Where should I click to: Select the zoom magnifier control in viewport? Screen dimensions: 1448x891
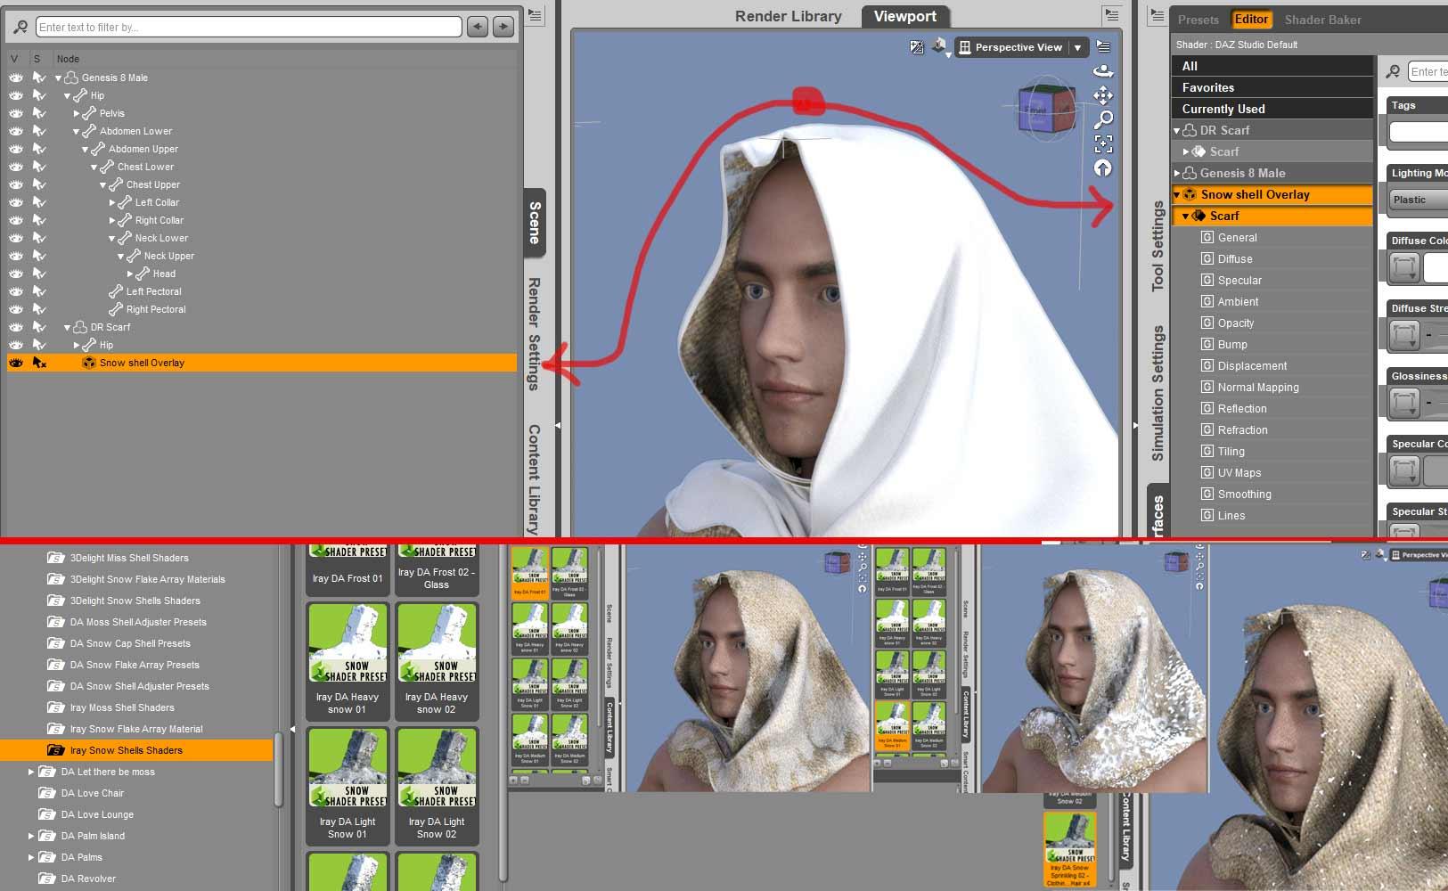point(1103,119)
